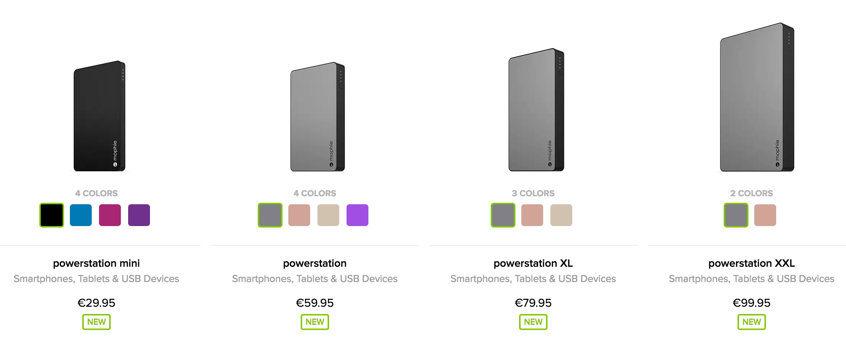This screenshot has width=846, height=338.
Task: Select the gray swatch under powerstation XXL
Action: [736, 215]
